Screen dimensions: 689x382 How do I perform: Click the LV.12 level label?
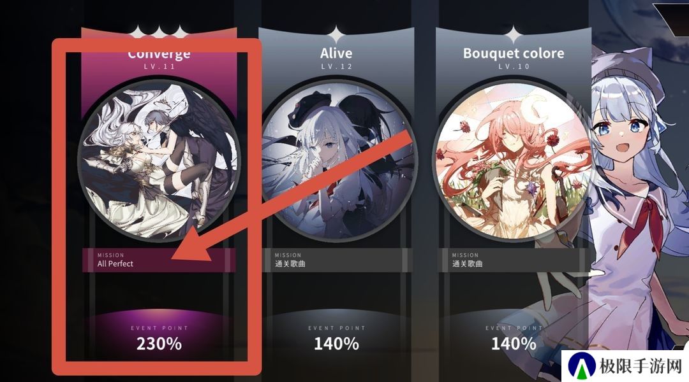coord(336,67)
